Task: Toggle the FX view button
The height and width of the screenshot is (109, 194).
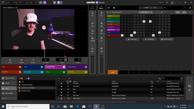Action: [41, 2]
